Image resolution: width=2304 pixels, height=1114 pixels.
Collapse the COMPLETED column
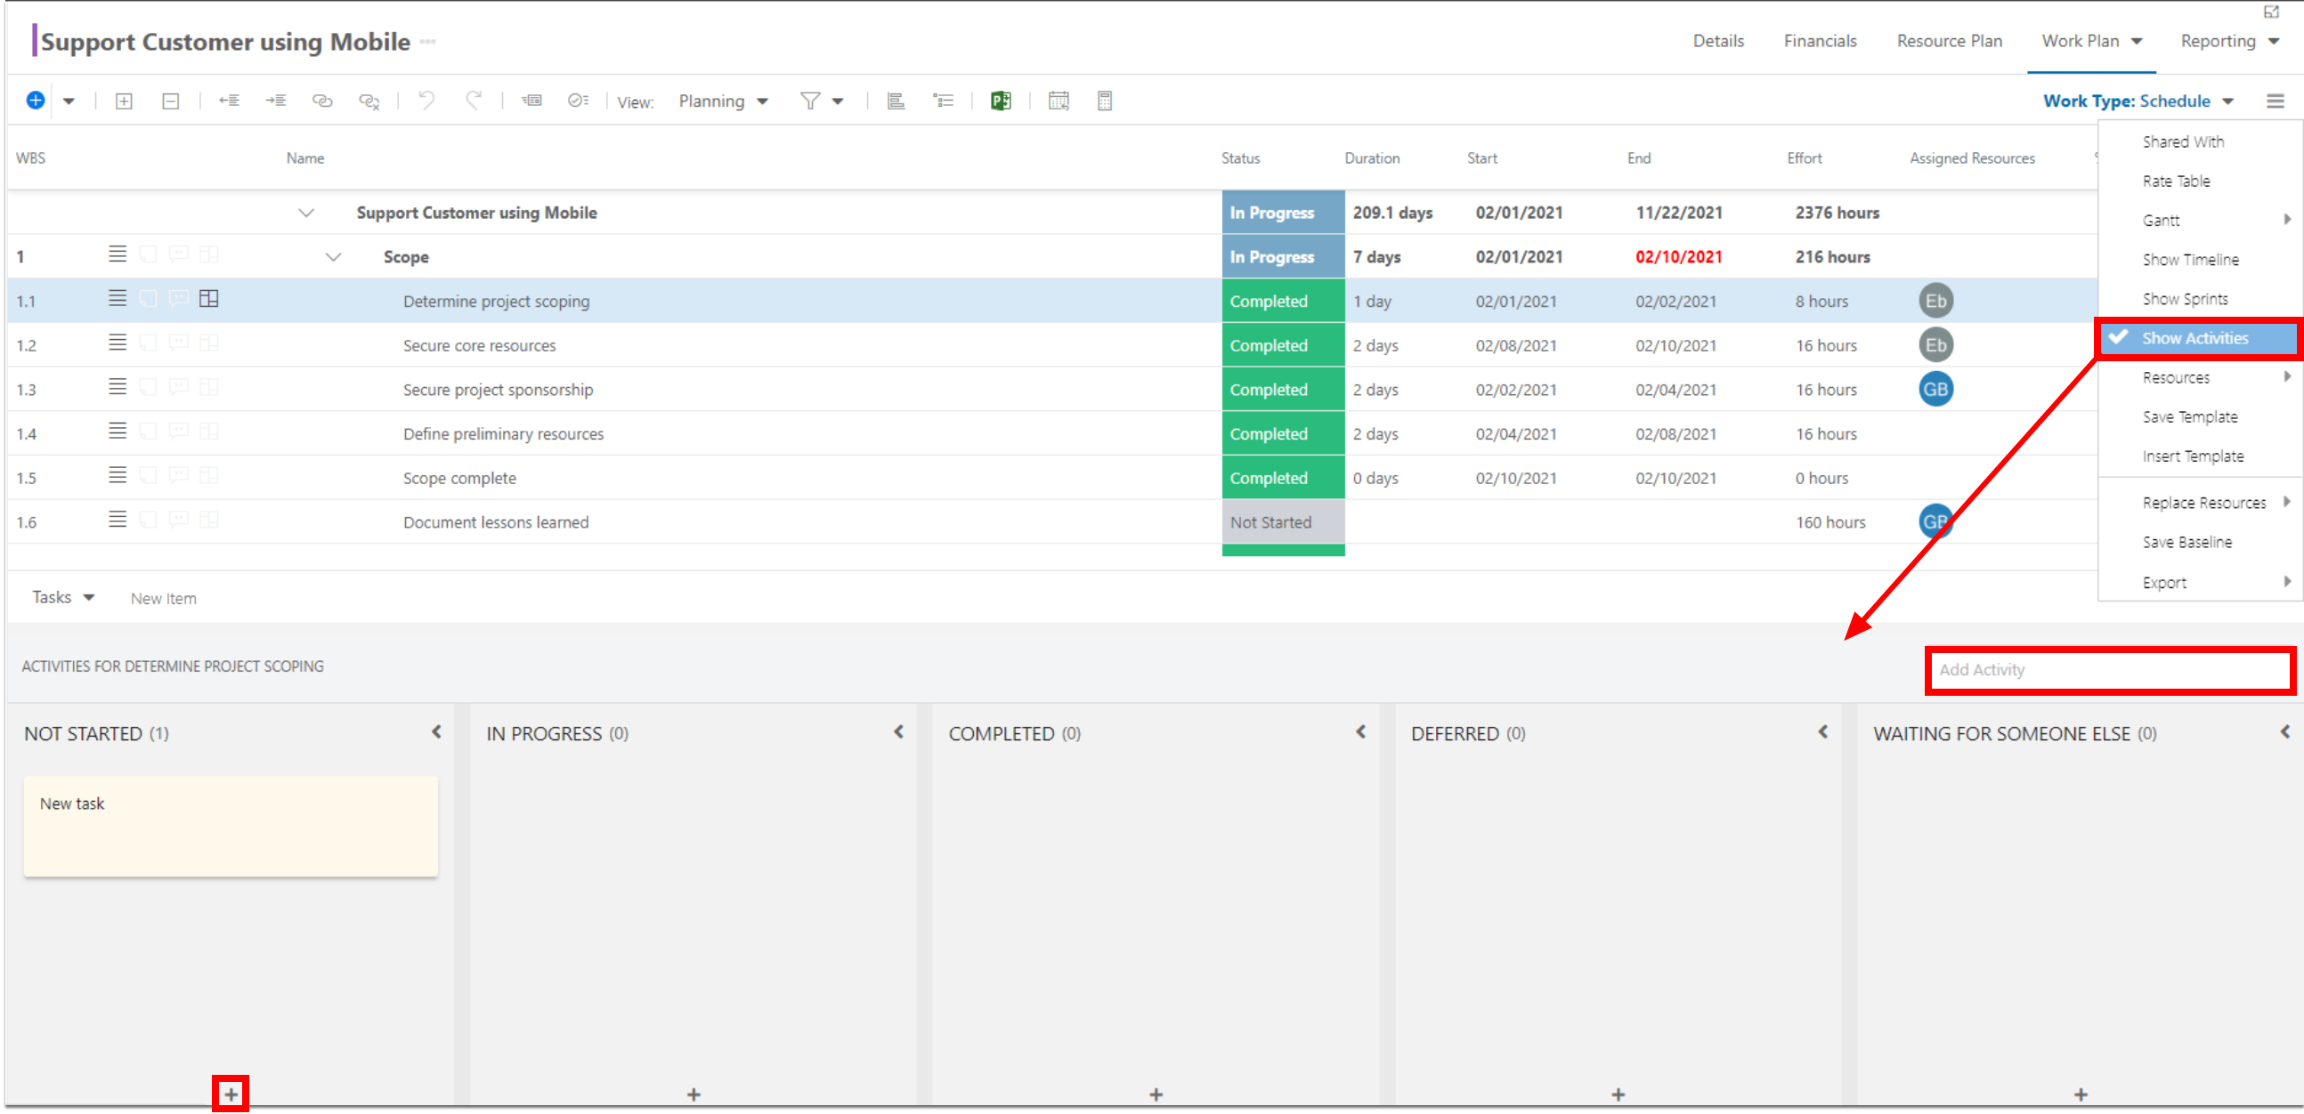(1360, 731)
